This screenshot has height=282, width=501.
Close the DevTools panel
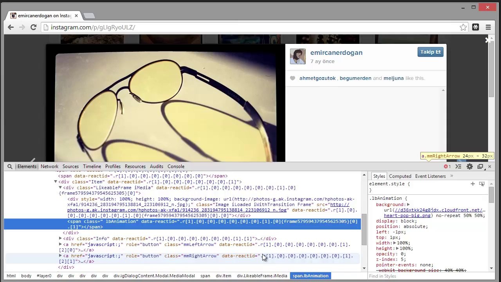[489, 166]
